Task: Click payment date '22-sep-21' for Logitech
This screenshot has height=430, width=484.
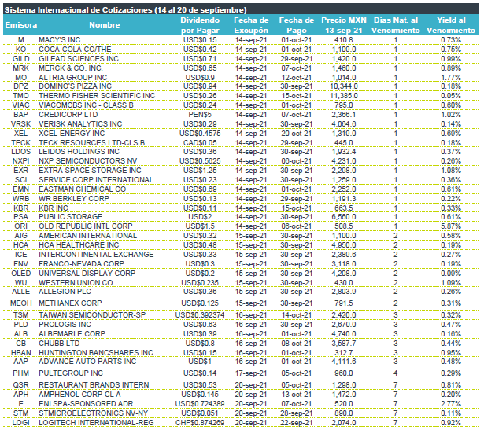Action: point(297,423)
